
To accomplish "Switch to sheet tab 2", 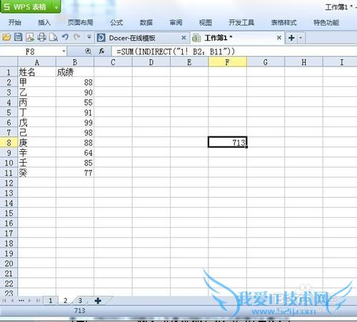I will (66, 301).
